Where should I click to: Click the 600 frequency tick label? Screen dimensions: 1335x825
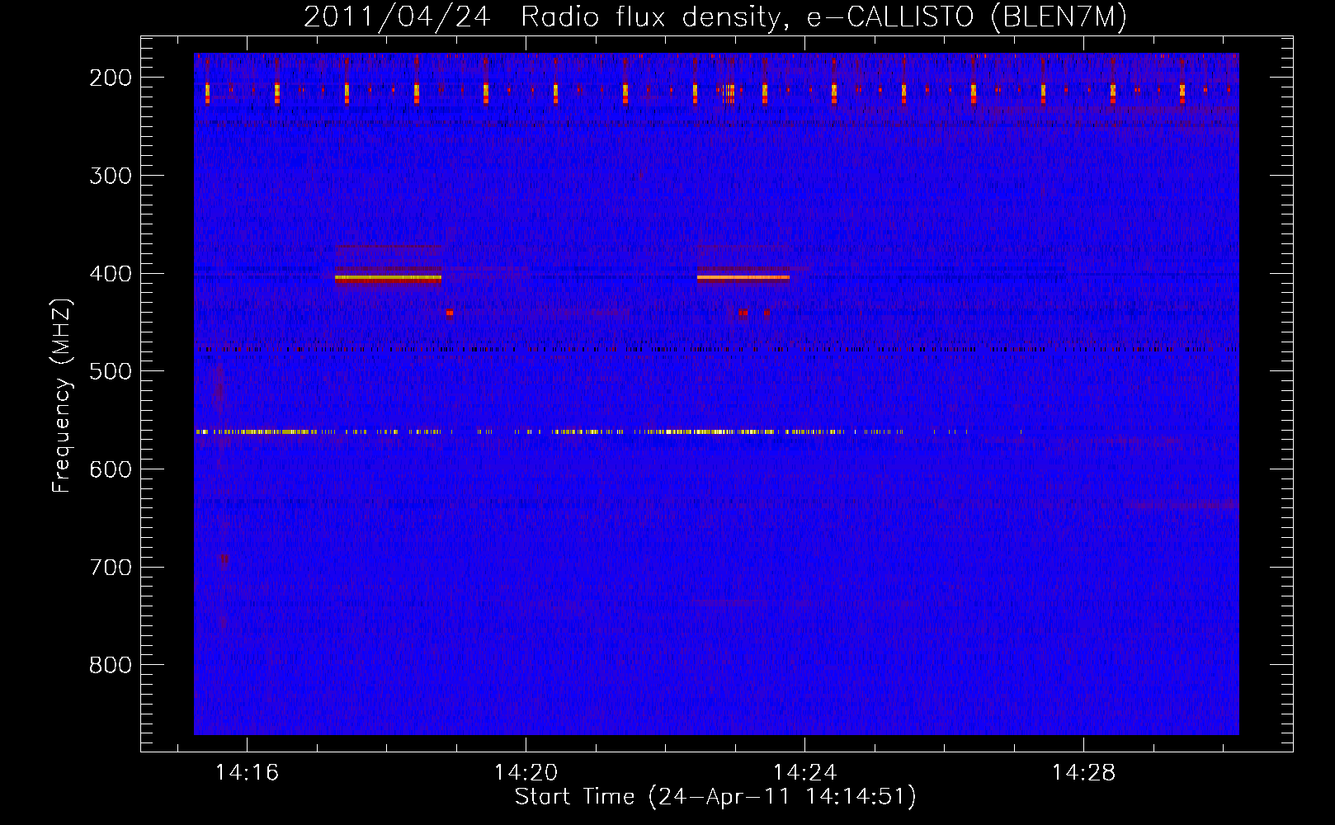click(x=111, y=469)
